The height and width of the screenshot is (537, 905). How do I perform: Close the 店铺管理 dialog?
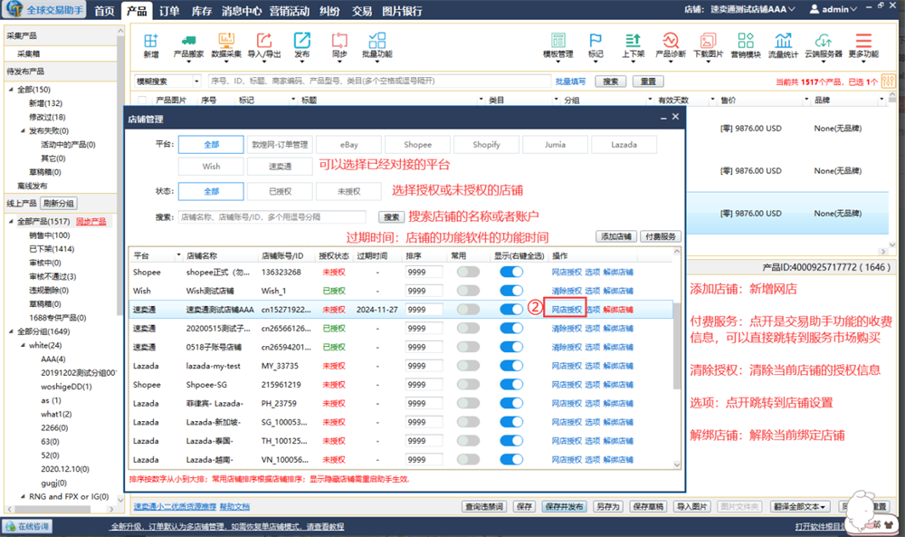click(675, 117)
